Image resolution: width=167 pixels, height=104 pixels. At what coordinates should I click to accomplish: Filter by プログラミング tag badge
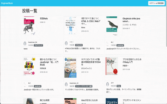pos(38,45)
